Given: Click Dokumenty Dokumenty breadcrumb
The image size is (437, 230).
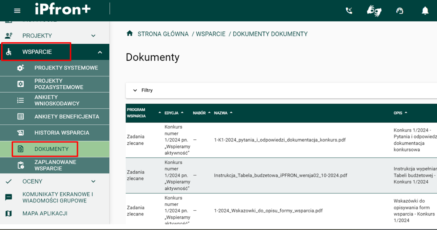Looking at the screenshot, I should tap(270, 34).
